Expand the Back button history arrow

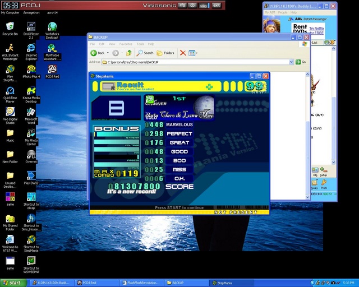108,53
